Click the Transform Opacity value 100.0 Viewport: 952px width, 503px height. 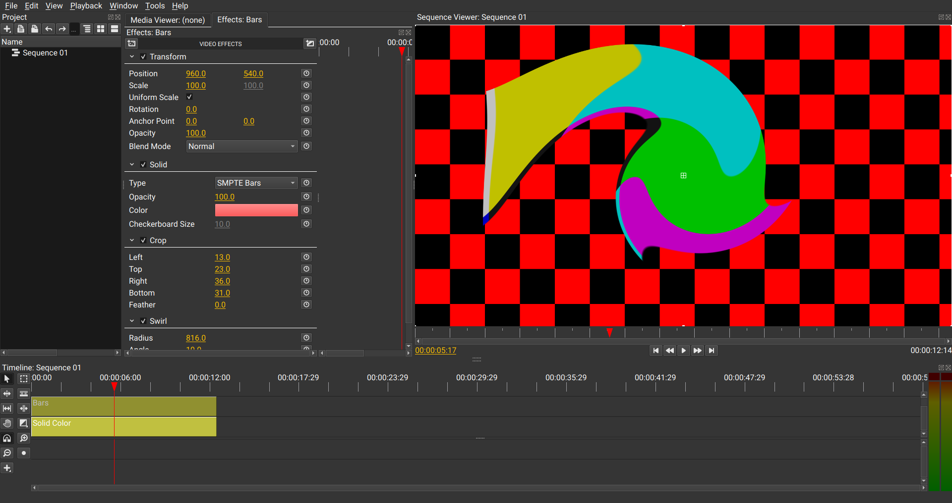click(x=196, y=133)
